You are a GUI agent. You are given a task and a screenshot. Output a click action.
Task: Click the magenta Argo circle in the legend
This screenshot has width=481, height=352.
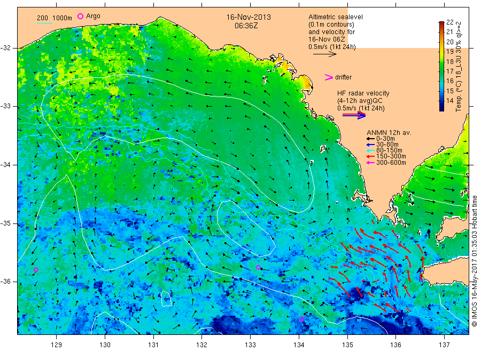80,16
